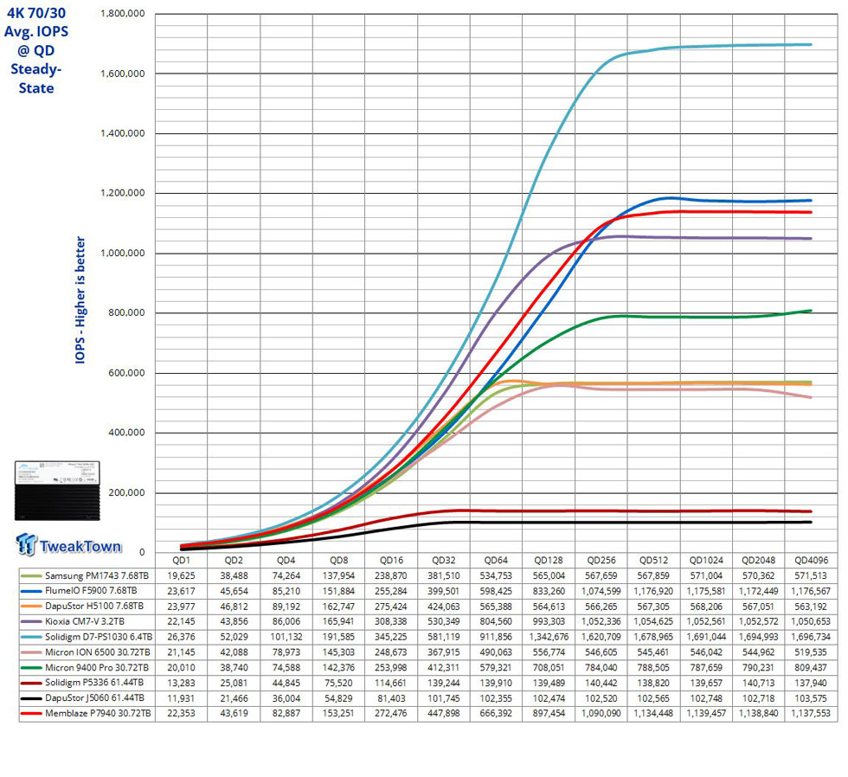Click the SSD drive product thumbnail

pyautogui.click(x=57, y=491)
